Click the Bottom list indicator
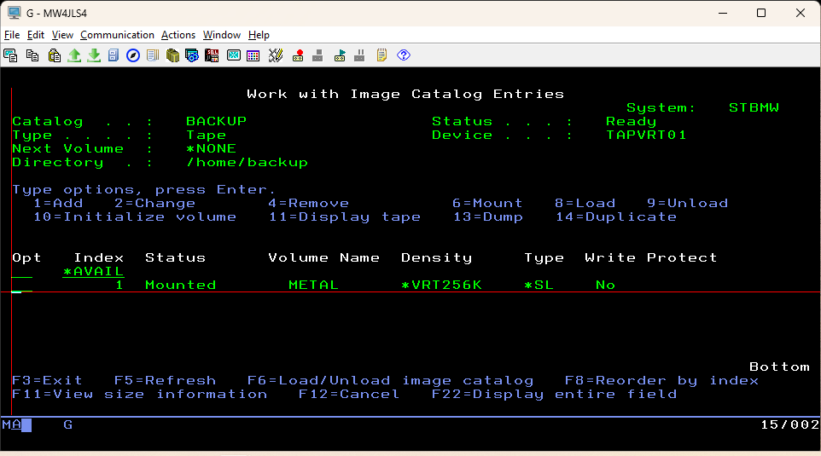 pos(779,367)
